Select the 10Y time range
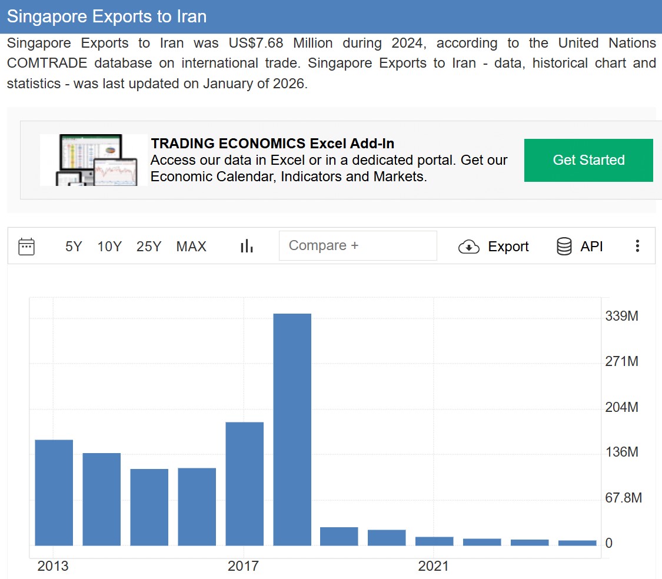 tap(109, 247)
